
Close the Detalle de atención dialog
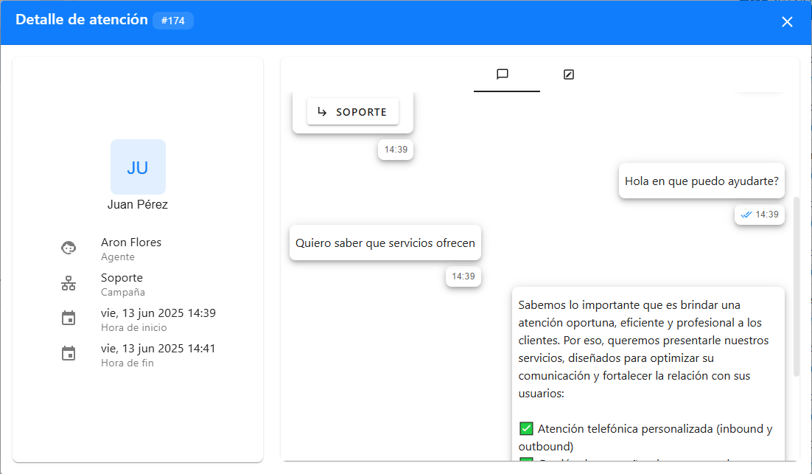[787, 22]
